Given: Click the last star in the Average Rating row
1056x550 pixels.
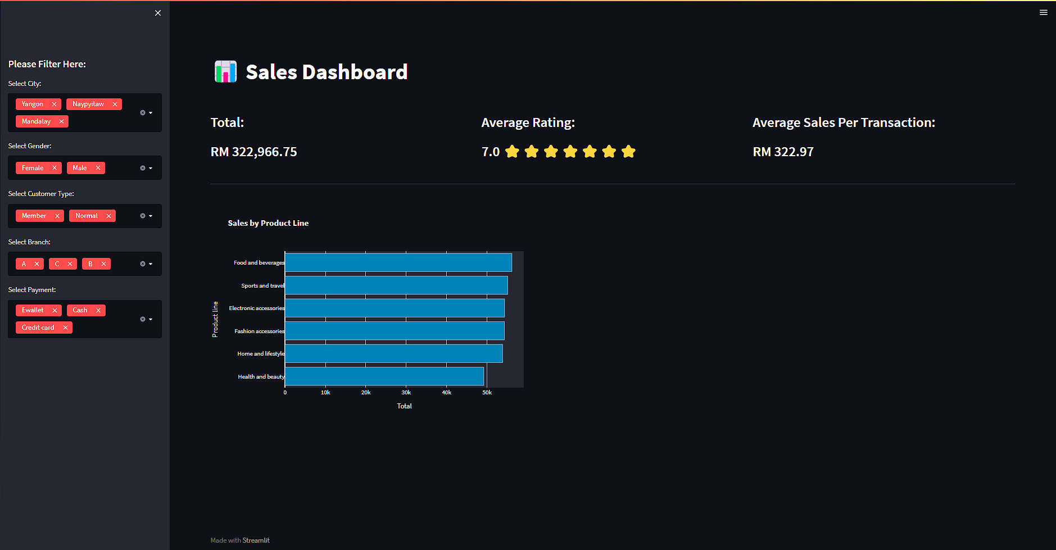Looking at the screenshot, I should (x=628, y=151).
